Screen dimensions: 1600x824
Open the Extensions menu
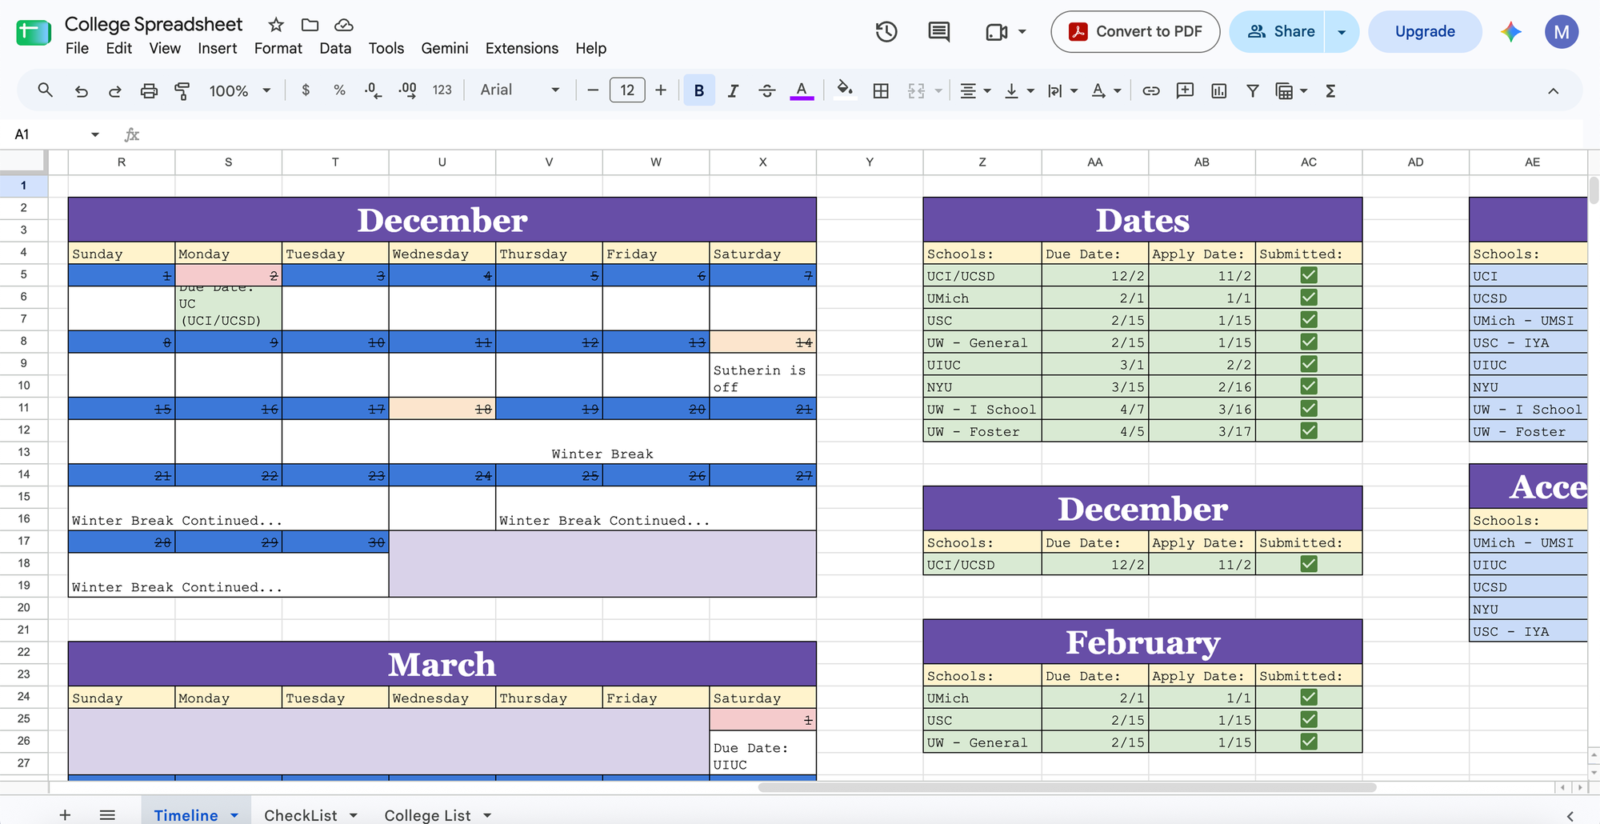pos(522,48)
